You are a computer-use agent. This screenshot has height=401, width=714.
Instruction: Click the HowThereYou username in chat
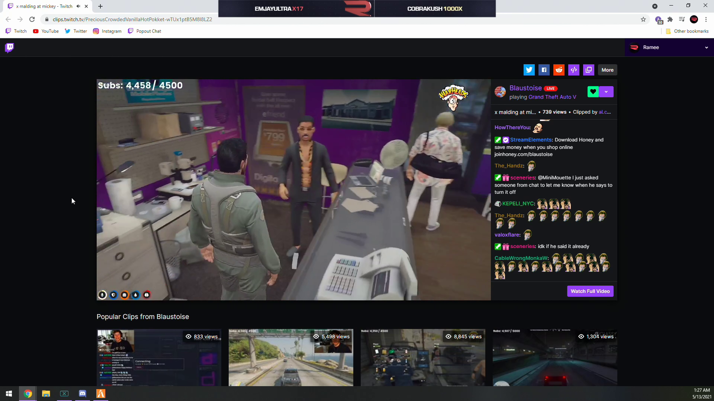(x=512, y=127)
